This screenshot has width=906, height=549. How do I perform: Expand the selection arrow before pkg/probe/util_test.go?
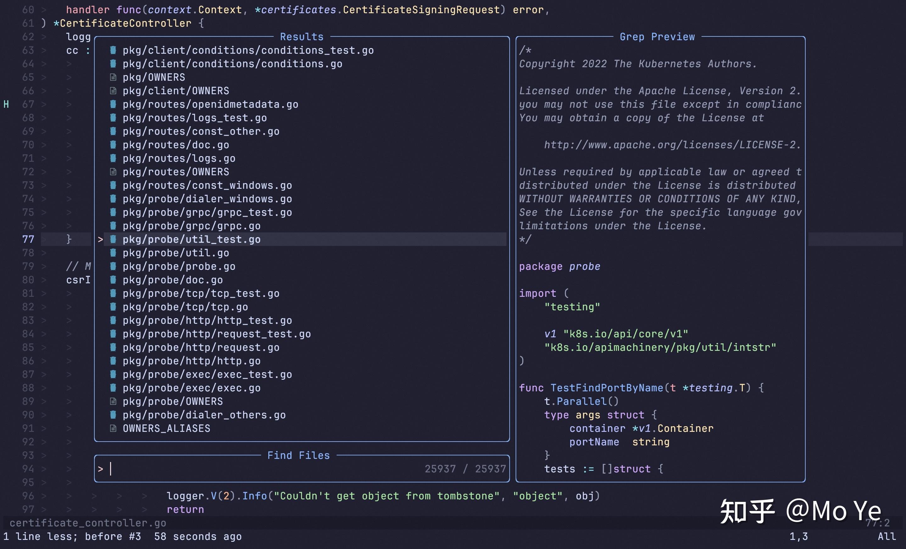point(100,239)
